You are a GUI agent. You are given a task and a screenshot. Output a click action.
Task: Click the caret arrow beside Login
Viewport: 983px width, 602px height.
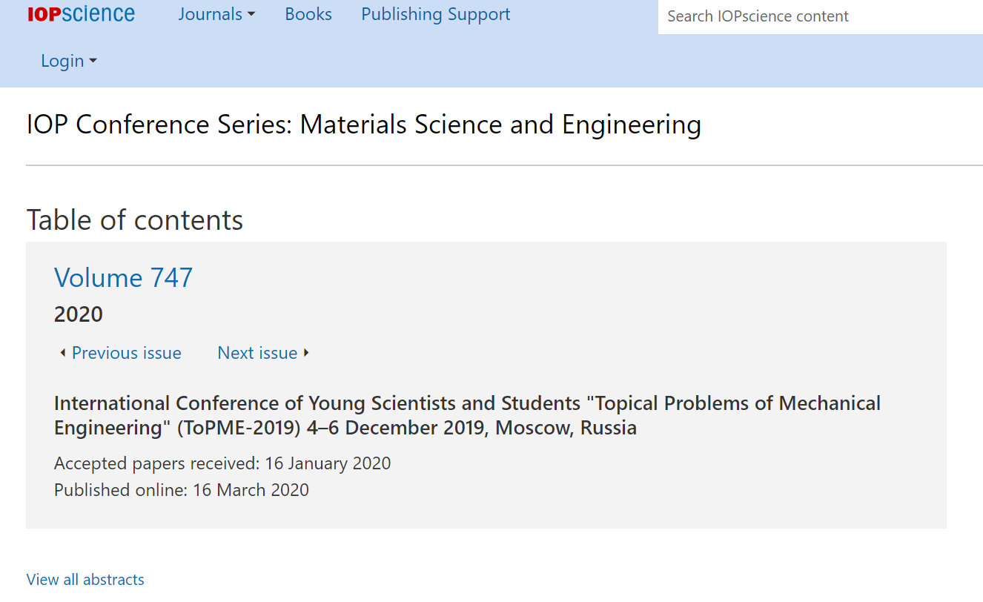point(93,62)
